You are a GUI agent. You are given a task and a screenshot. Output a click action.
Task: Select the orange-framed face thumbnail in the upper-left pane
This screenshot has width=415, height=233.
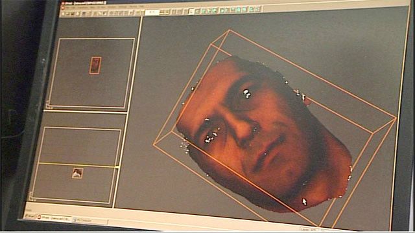pyautogui.click(x=95, y=65)
